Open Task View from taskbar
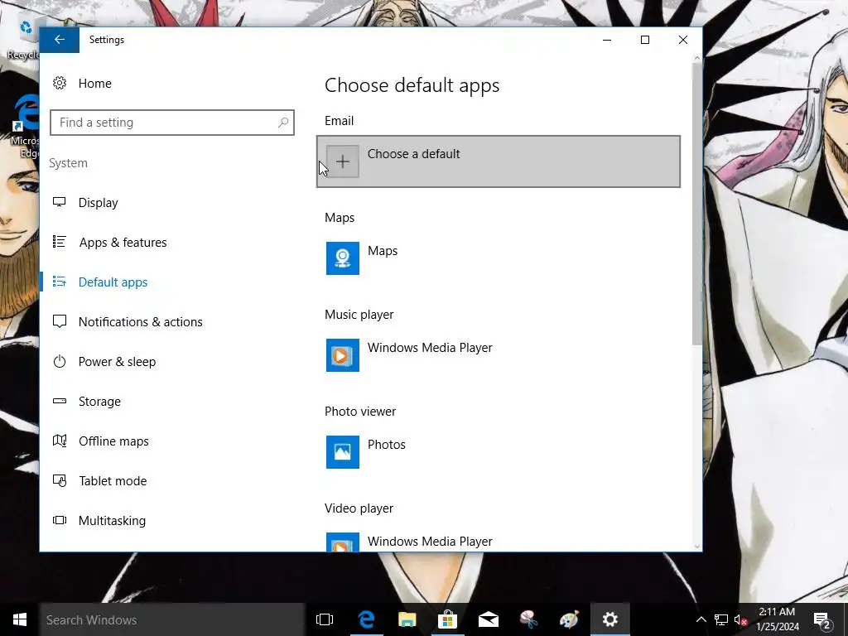Image resolution: width=848 pixels, height=636 pixels. (x=325, y=619)
